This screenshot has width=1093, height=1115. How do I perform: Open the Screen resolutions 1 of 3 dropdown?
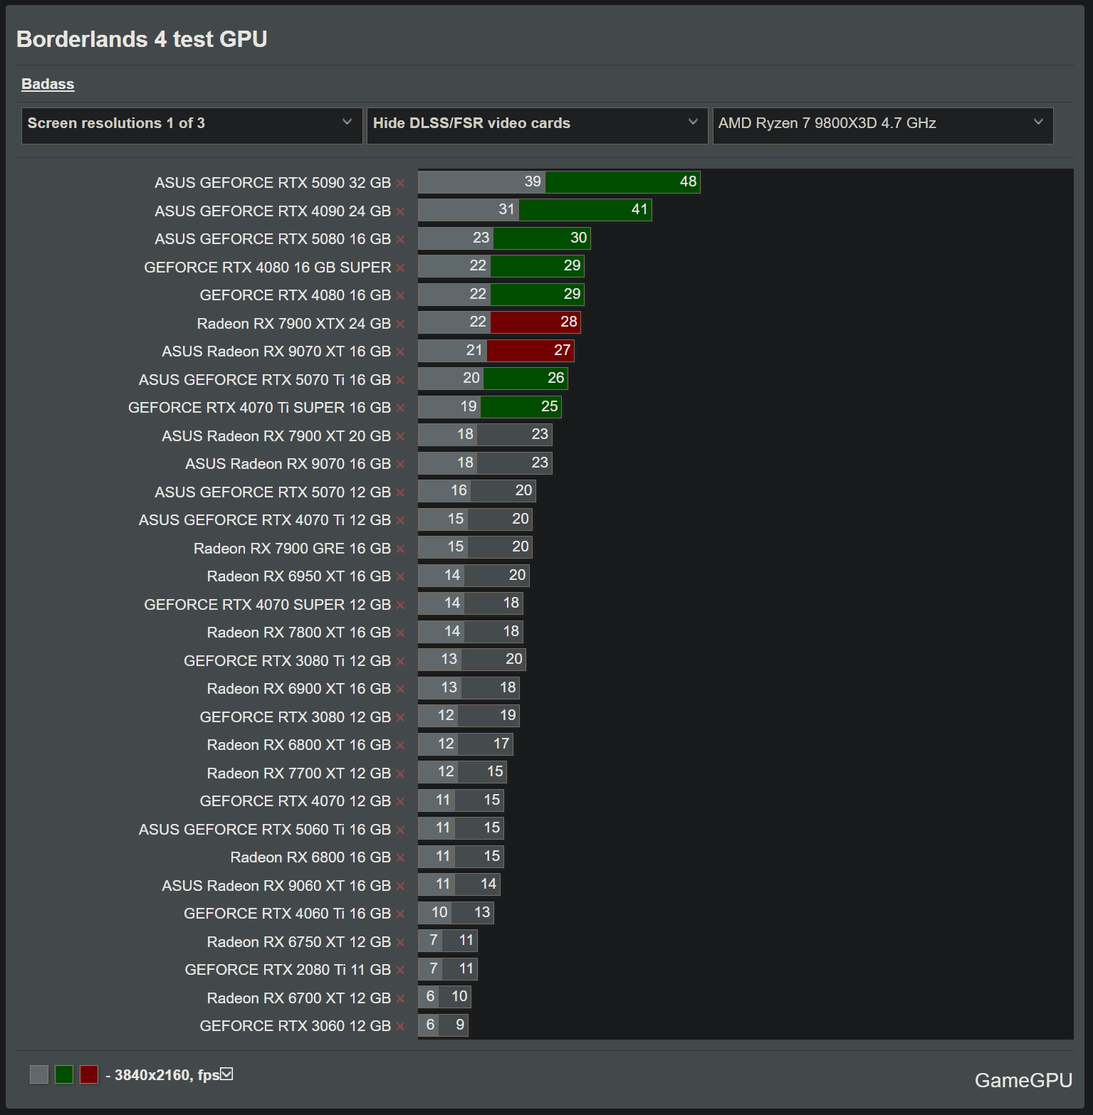[192, 125]
